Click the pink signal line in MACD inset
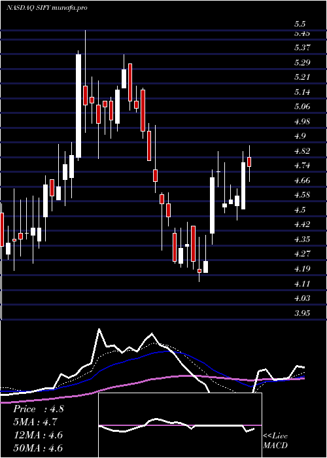The width and height of the screenshot is (327, 458). click(x=180, y=425)
